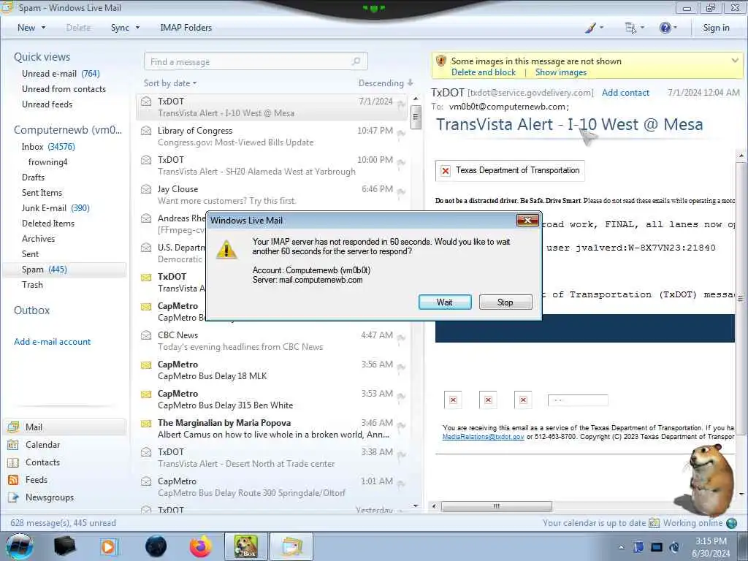Open the New dropdown arrow

point(43,28)
